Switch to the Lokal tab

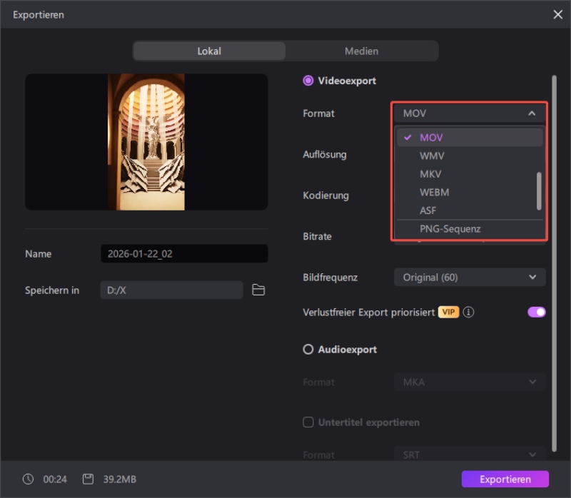(x=208, y=51)
